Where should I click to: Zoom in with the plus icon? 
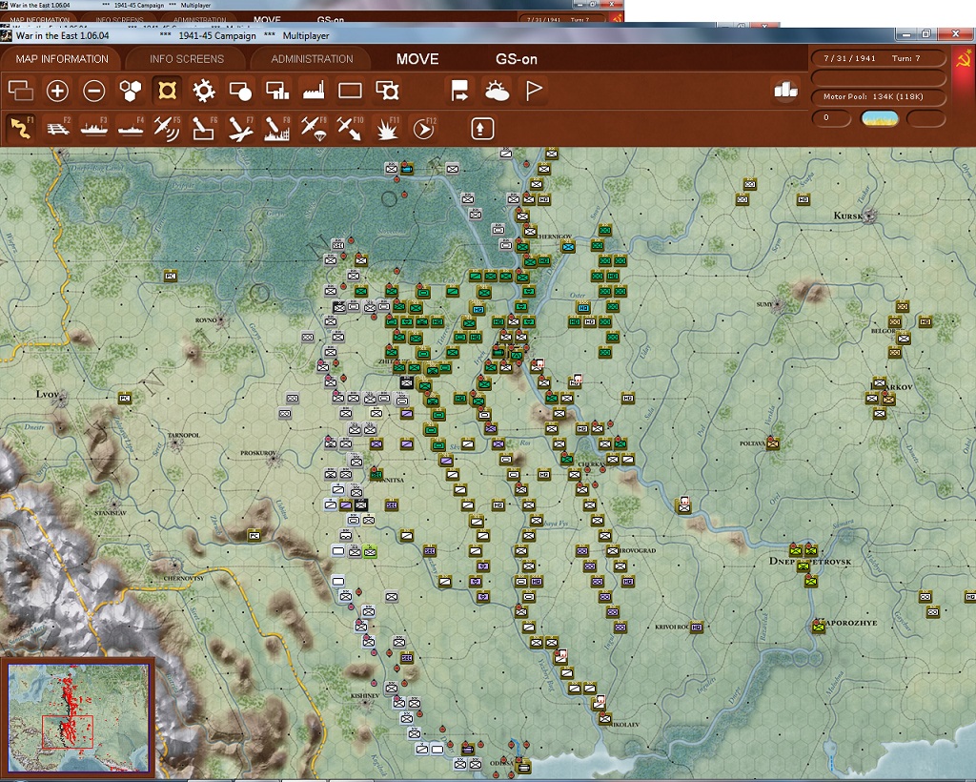57,91
